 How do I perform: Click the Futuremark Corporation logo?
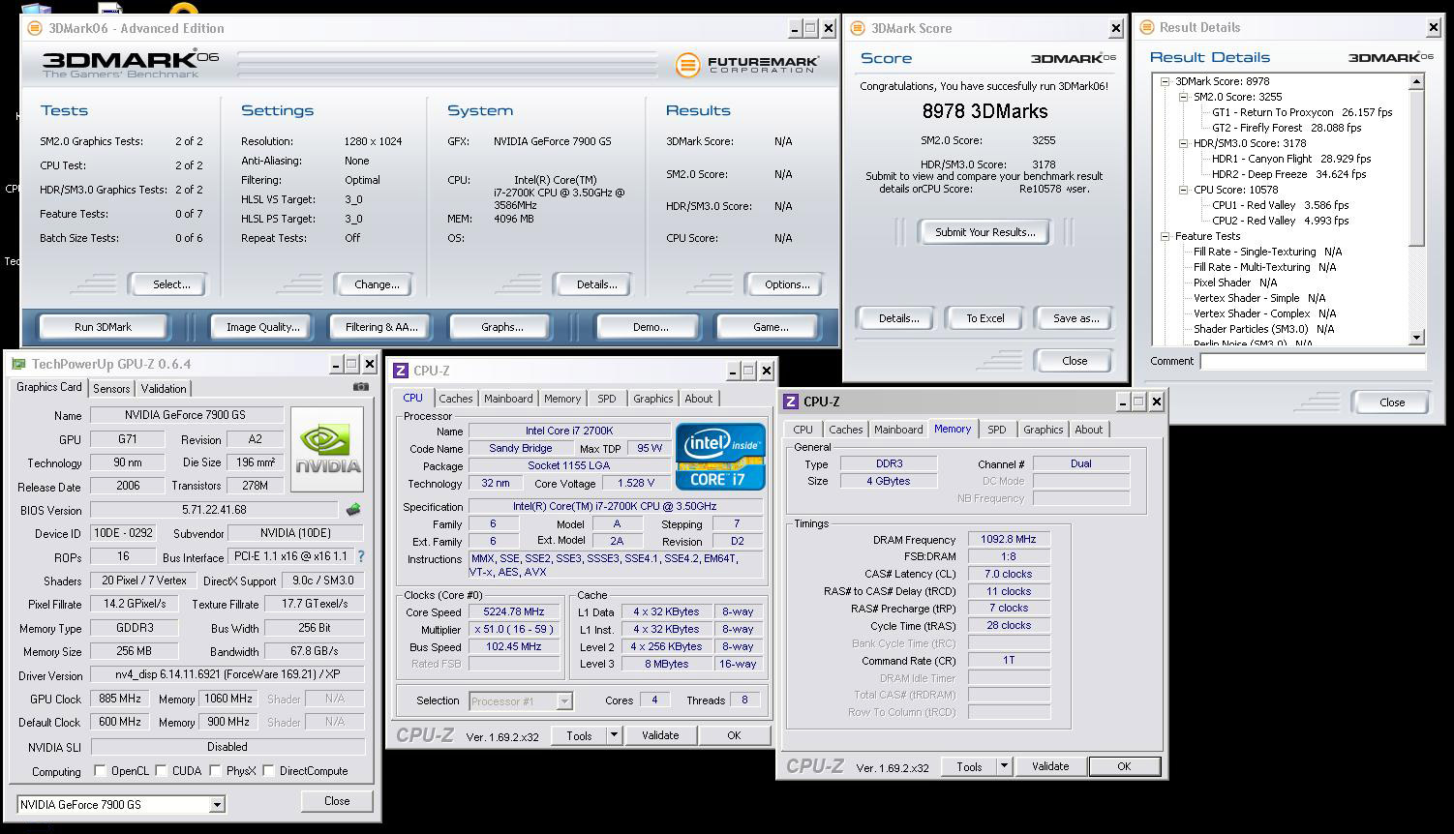[x=747, y=65]
